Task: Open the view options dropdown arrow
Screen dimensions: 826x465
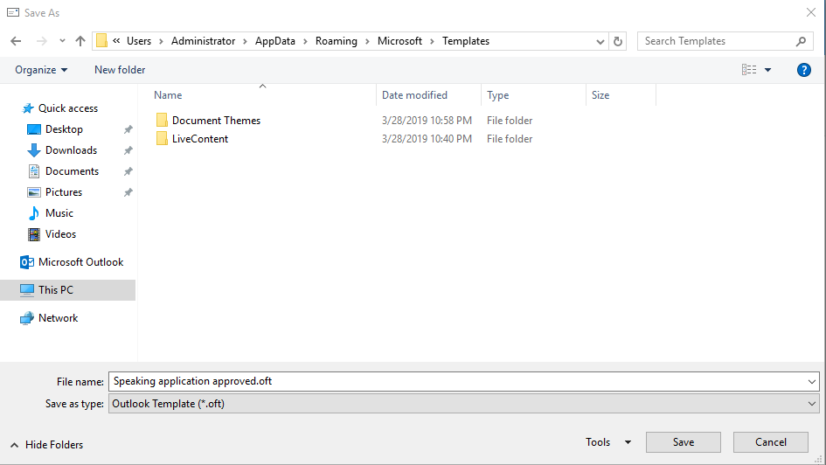Action: 768,70
